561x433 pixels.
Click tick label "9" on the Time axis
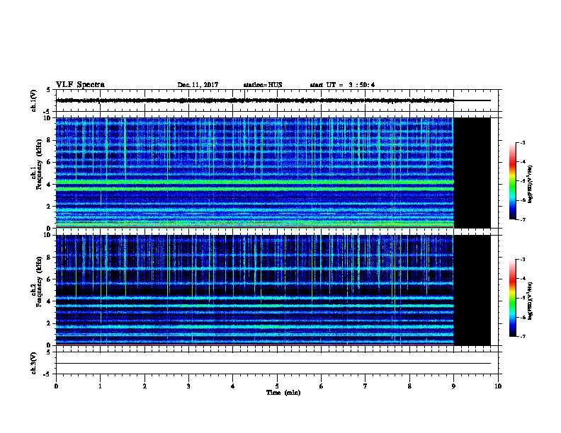(453, 386)
